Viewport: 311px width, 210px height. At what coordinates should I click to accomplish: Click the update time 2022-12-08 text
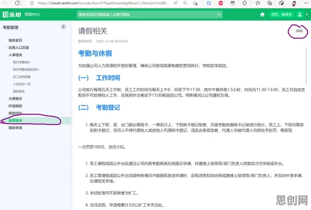(103, 41)
